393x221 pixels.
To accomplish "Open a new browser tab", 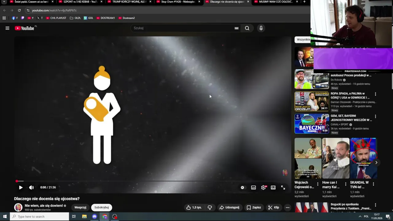I will coord(304,2).
